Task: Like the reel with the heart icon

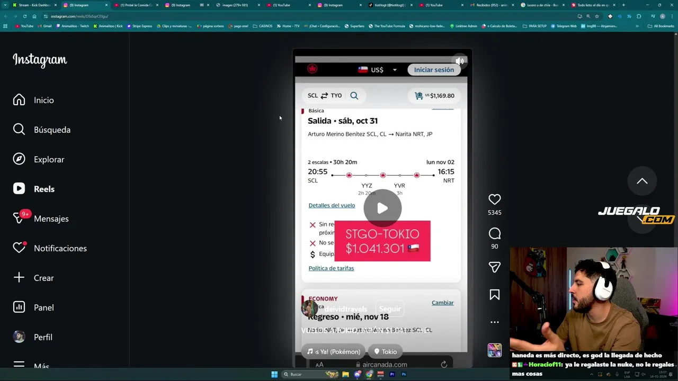Action: (x=494, y=199)
